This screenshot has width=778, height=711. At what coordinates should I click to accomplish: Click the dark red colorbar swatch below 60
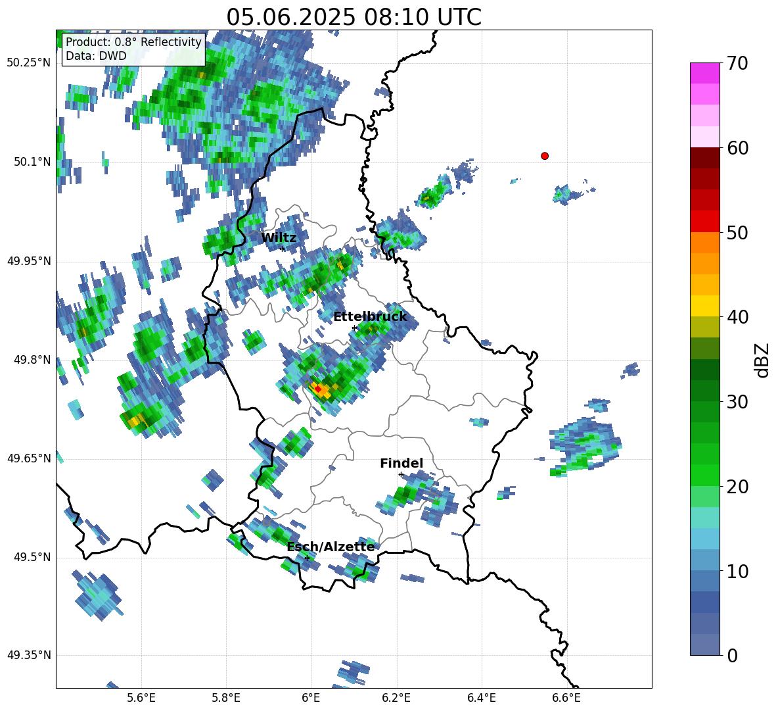point(704,158)
